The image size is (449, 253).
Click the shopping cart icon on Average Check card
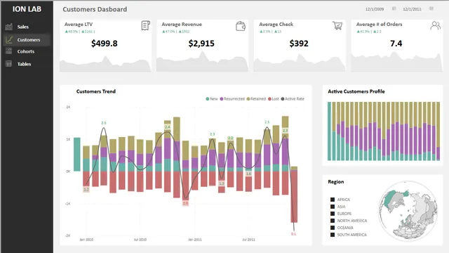pos(337,25)
